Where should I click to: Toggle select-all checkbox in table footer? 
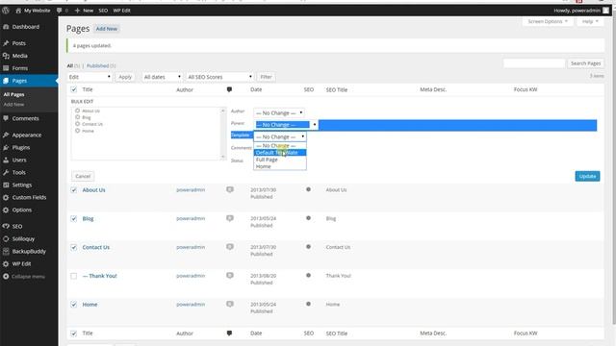coord(74,334)
